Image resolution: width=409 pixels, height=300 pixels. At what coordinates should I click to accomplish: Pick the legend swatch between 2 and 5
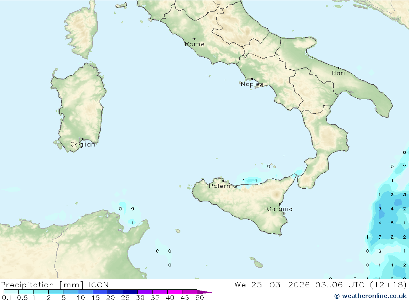[56, 292]
